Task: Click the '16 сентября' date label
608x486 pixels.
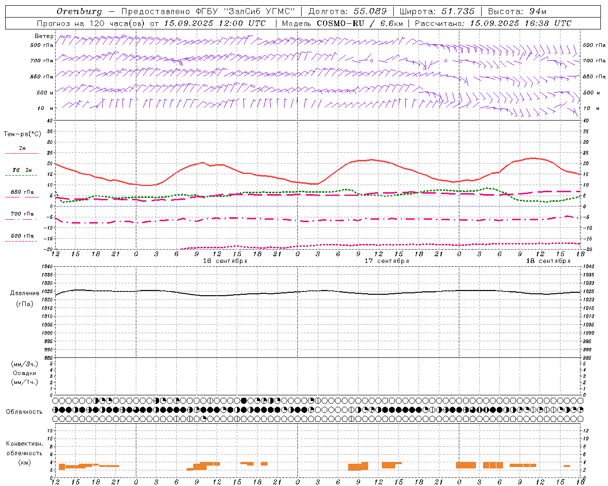Action: click(225, 261)
